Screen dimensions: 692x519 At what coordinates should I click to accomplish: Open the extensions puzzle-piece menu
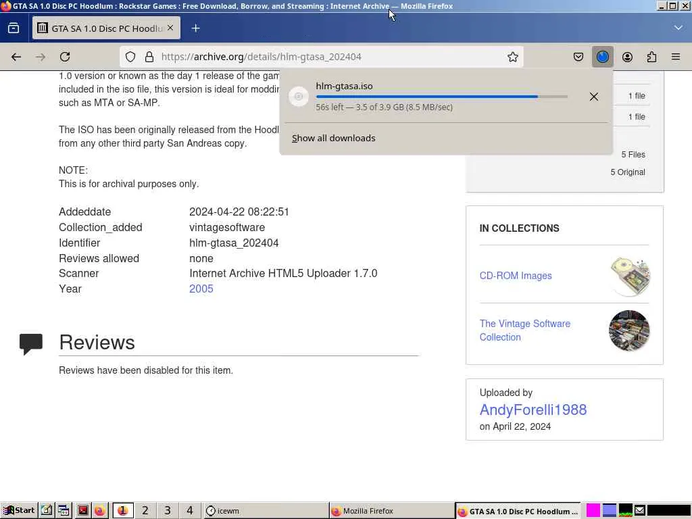click(x=651, y=57)
